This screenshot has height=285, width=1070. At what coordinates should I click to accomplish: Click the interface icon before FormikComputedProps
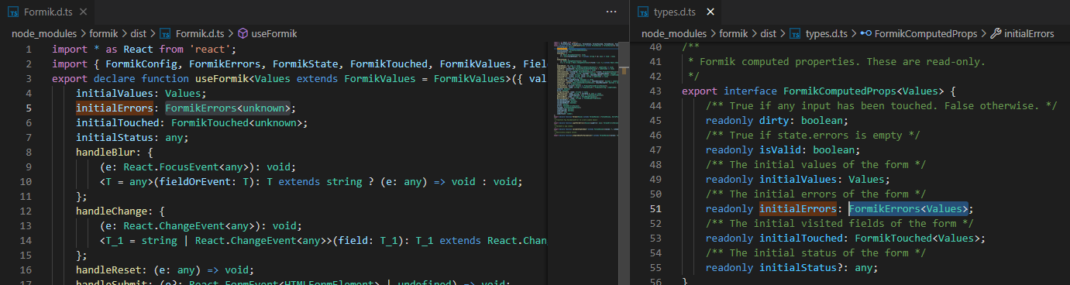click(x=866, y=34)
